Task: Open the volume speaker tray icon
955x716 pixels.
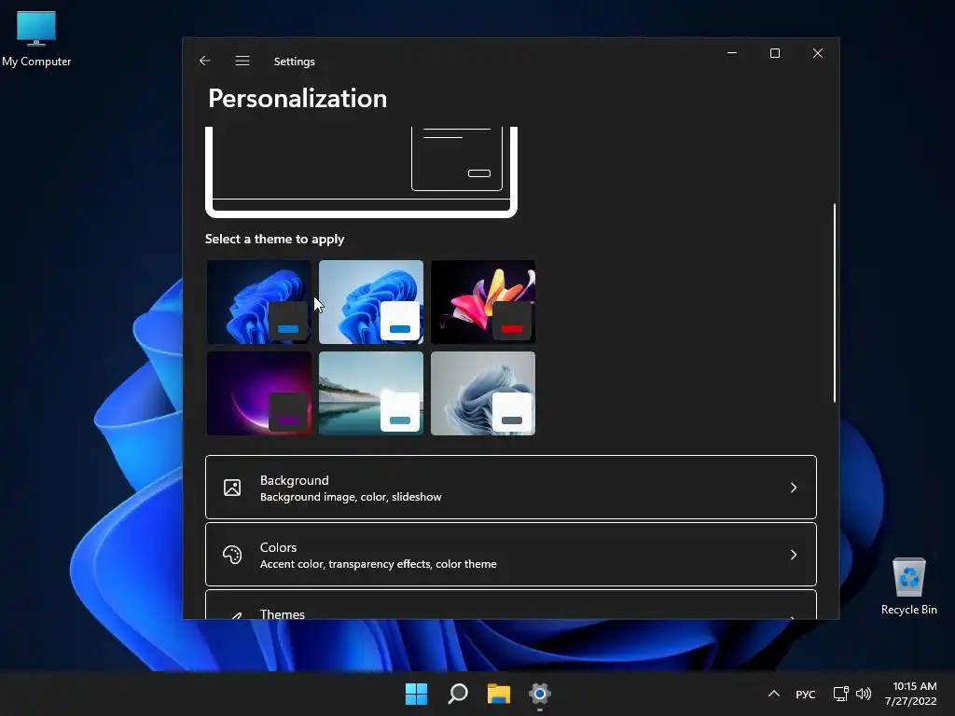Action: [x=864, y=694]
